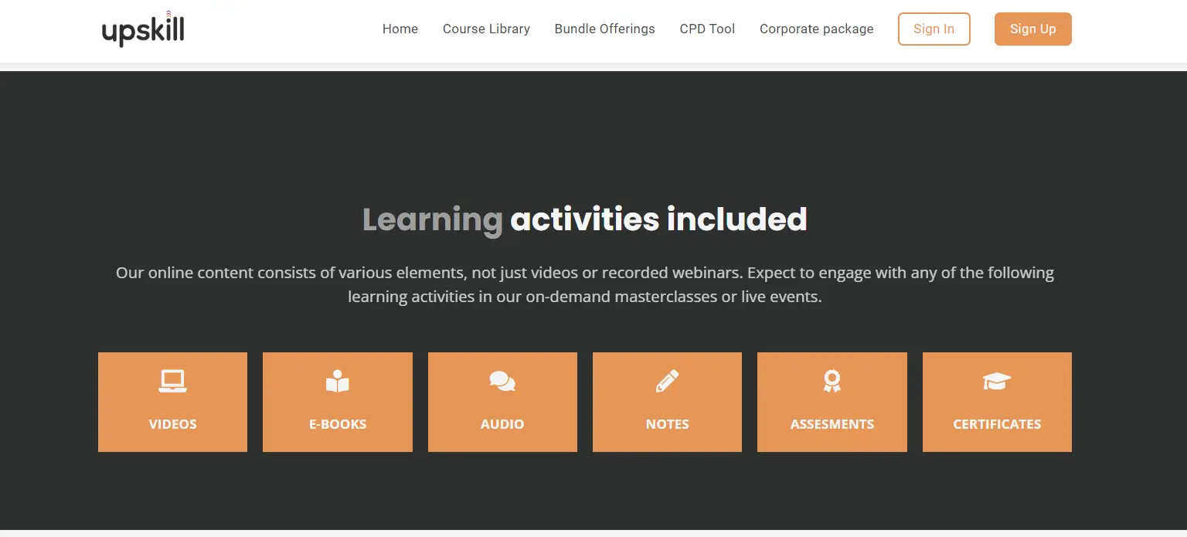Click the orange Sign Up button
The image size is (1187, 537).
coord(1032,29)
